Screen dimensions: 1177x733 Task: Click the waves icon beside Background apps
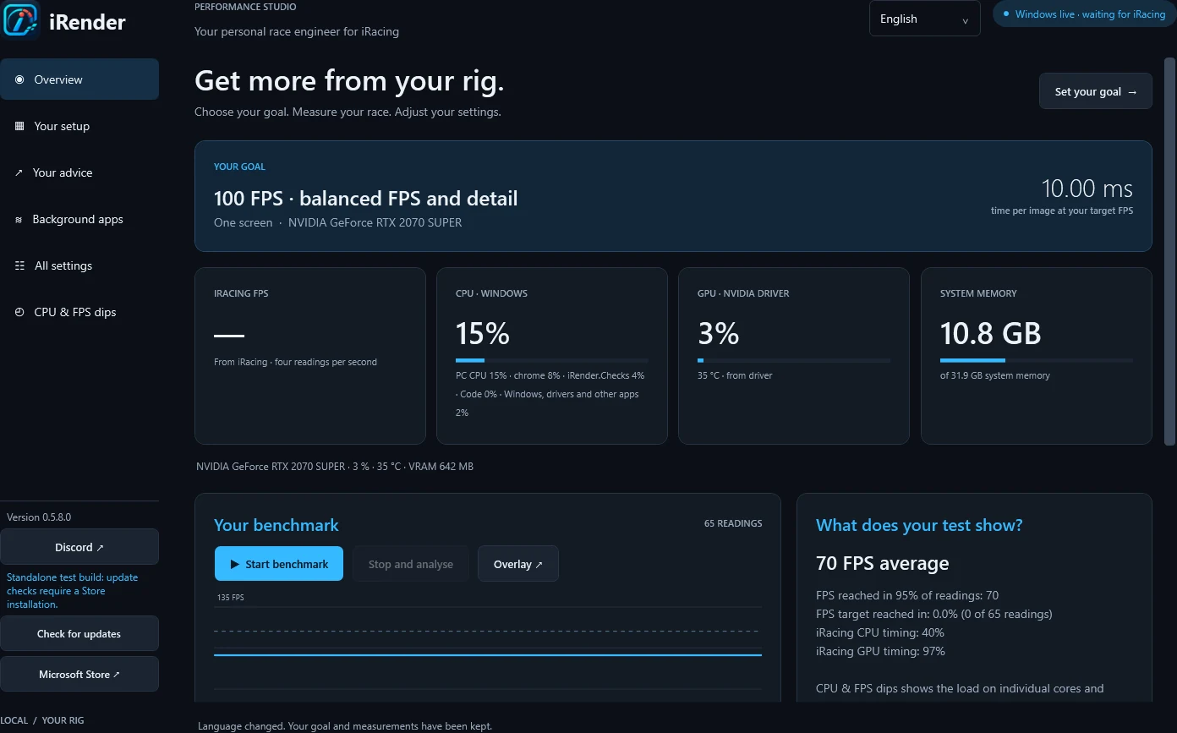coord(19,220)
